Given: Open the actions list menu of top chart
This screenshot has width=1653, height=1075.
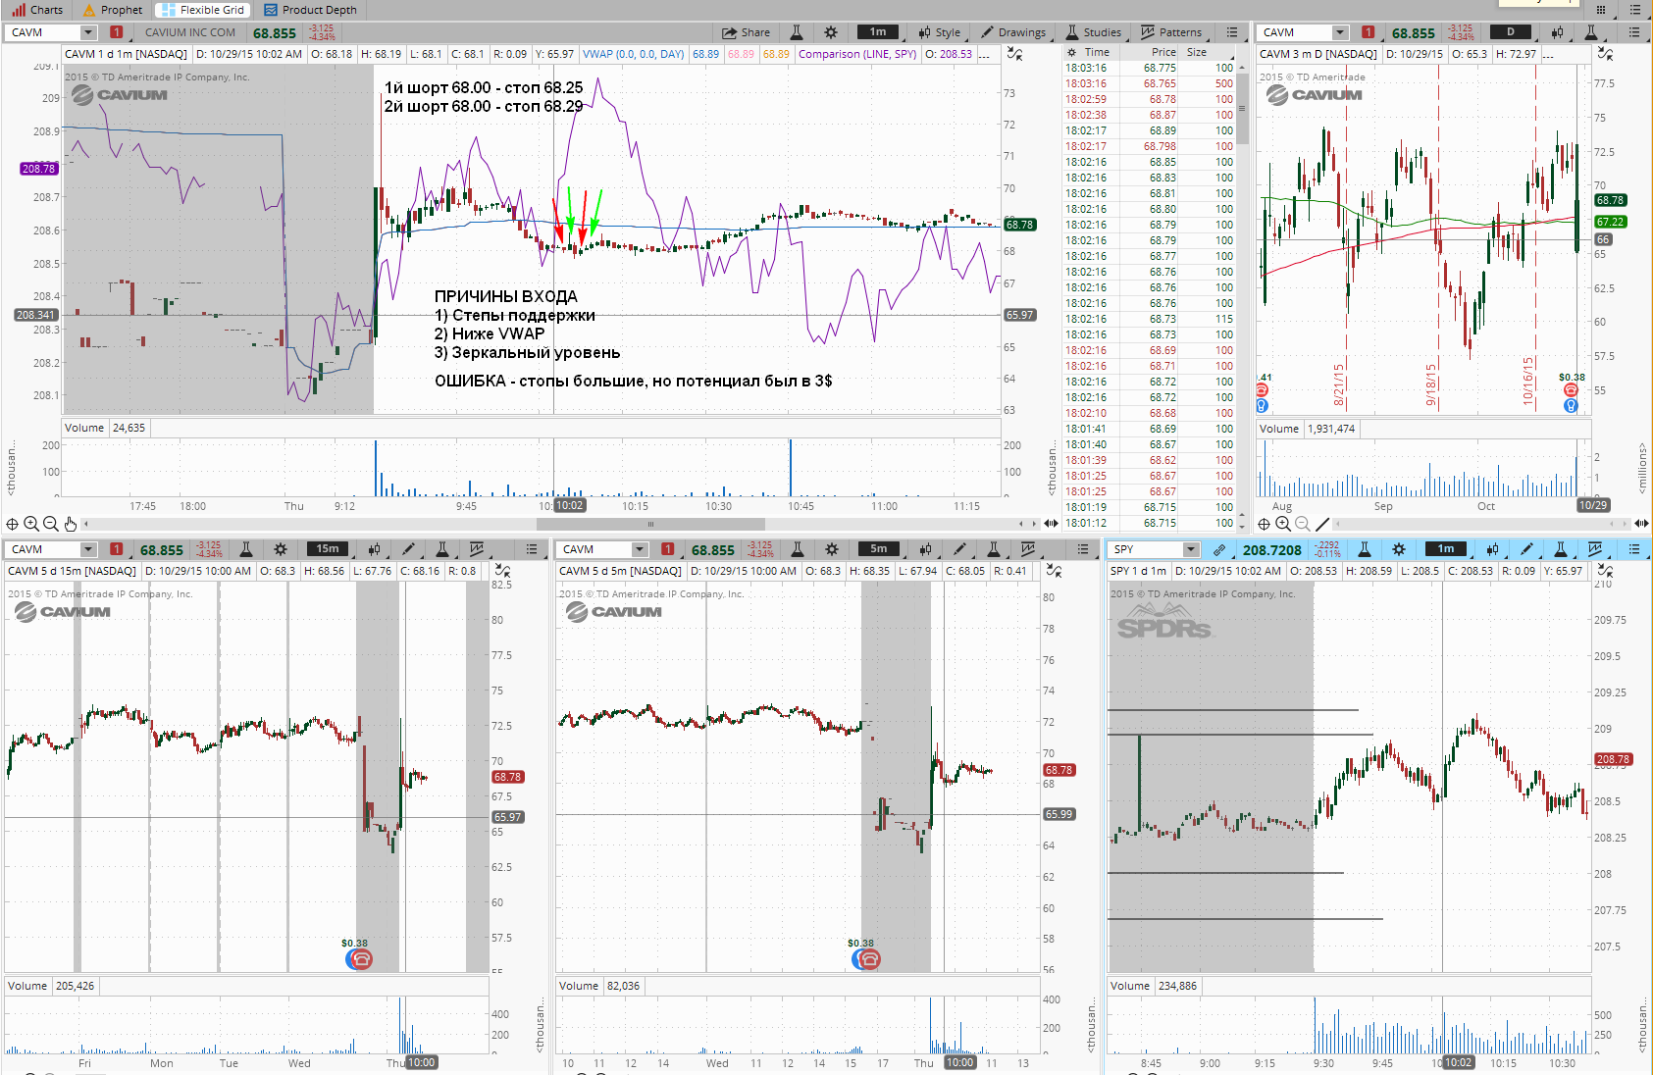Looking at the screenshot, I should tap(1232, 32).
